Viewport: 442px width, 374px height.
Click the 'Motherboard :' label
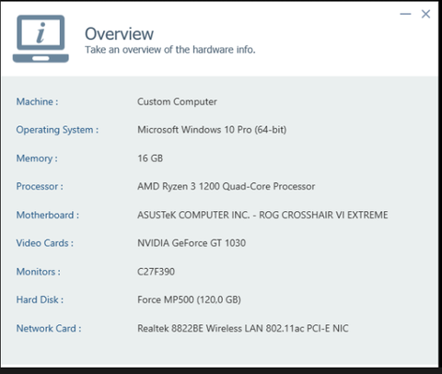[48, 215]
